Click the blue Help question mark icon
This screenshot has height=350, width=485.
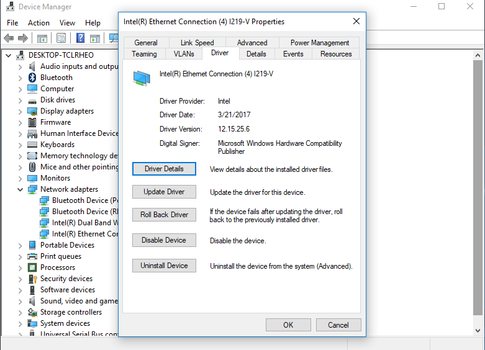click(x=81, y=38)
